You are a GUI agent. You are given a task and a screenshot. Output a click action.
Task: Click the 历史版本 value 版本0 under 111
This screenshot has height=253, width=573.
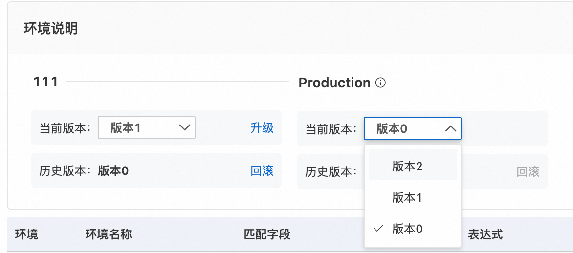(113, 170)
